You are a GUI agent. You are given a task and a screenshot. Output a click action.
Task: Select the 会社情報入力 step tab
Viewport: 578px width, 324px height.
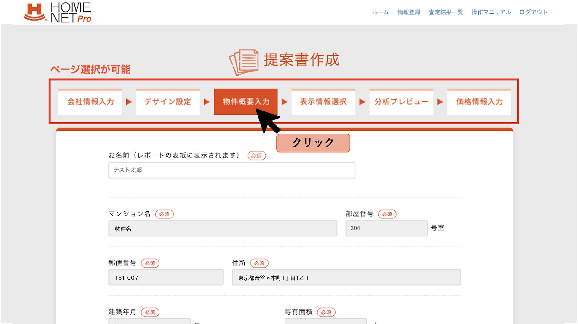click(x=90, y=102)
